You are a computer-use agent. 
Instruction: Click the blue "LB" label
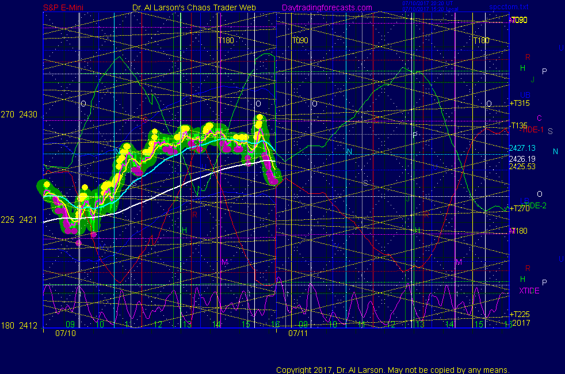pyautogui.click(x=524, y=201)
